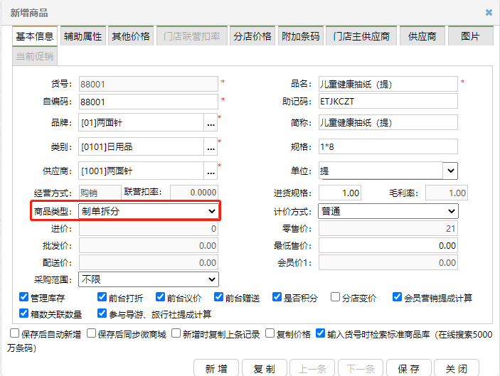This screenshot has height=376, width=500.
Task: Toggle 参与导游、旅行社提成计算 checkbox
Action: click(x=102, y=313)
